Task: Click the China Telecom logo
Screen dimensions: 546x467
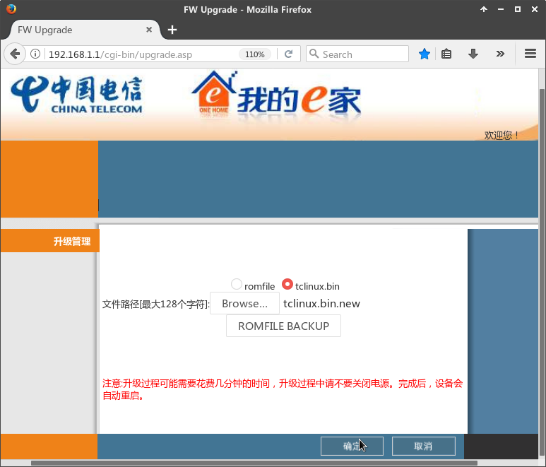Action: point(76,95)
